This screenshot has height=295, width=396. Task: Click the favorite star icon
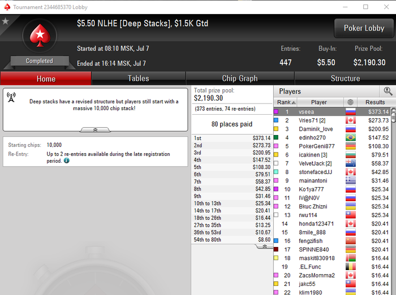5,21
